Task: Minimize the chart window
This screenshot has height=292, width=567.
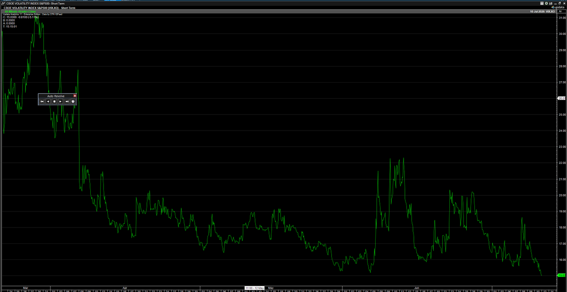Action: [x=555, y=4]
